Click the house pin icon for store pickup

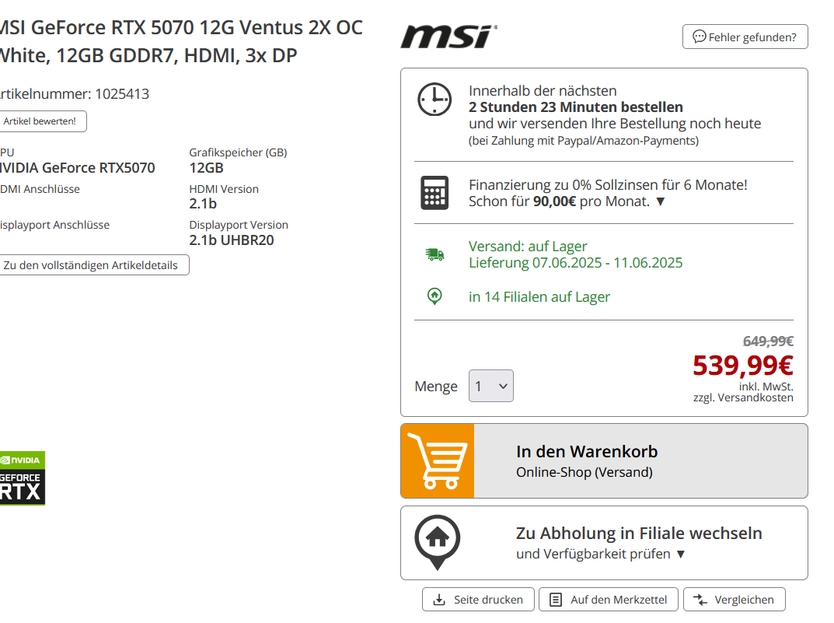438,542
